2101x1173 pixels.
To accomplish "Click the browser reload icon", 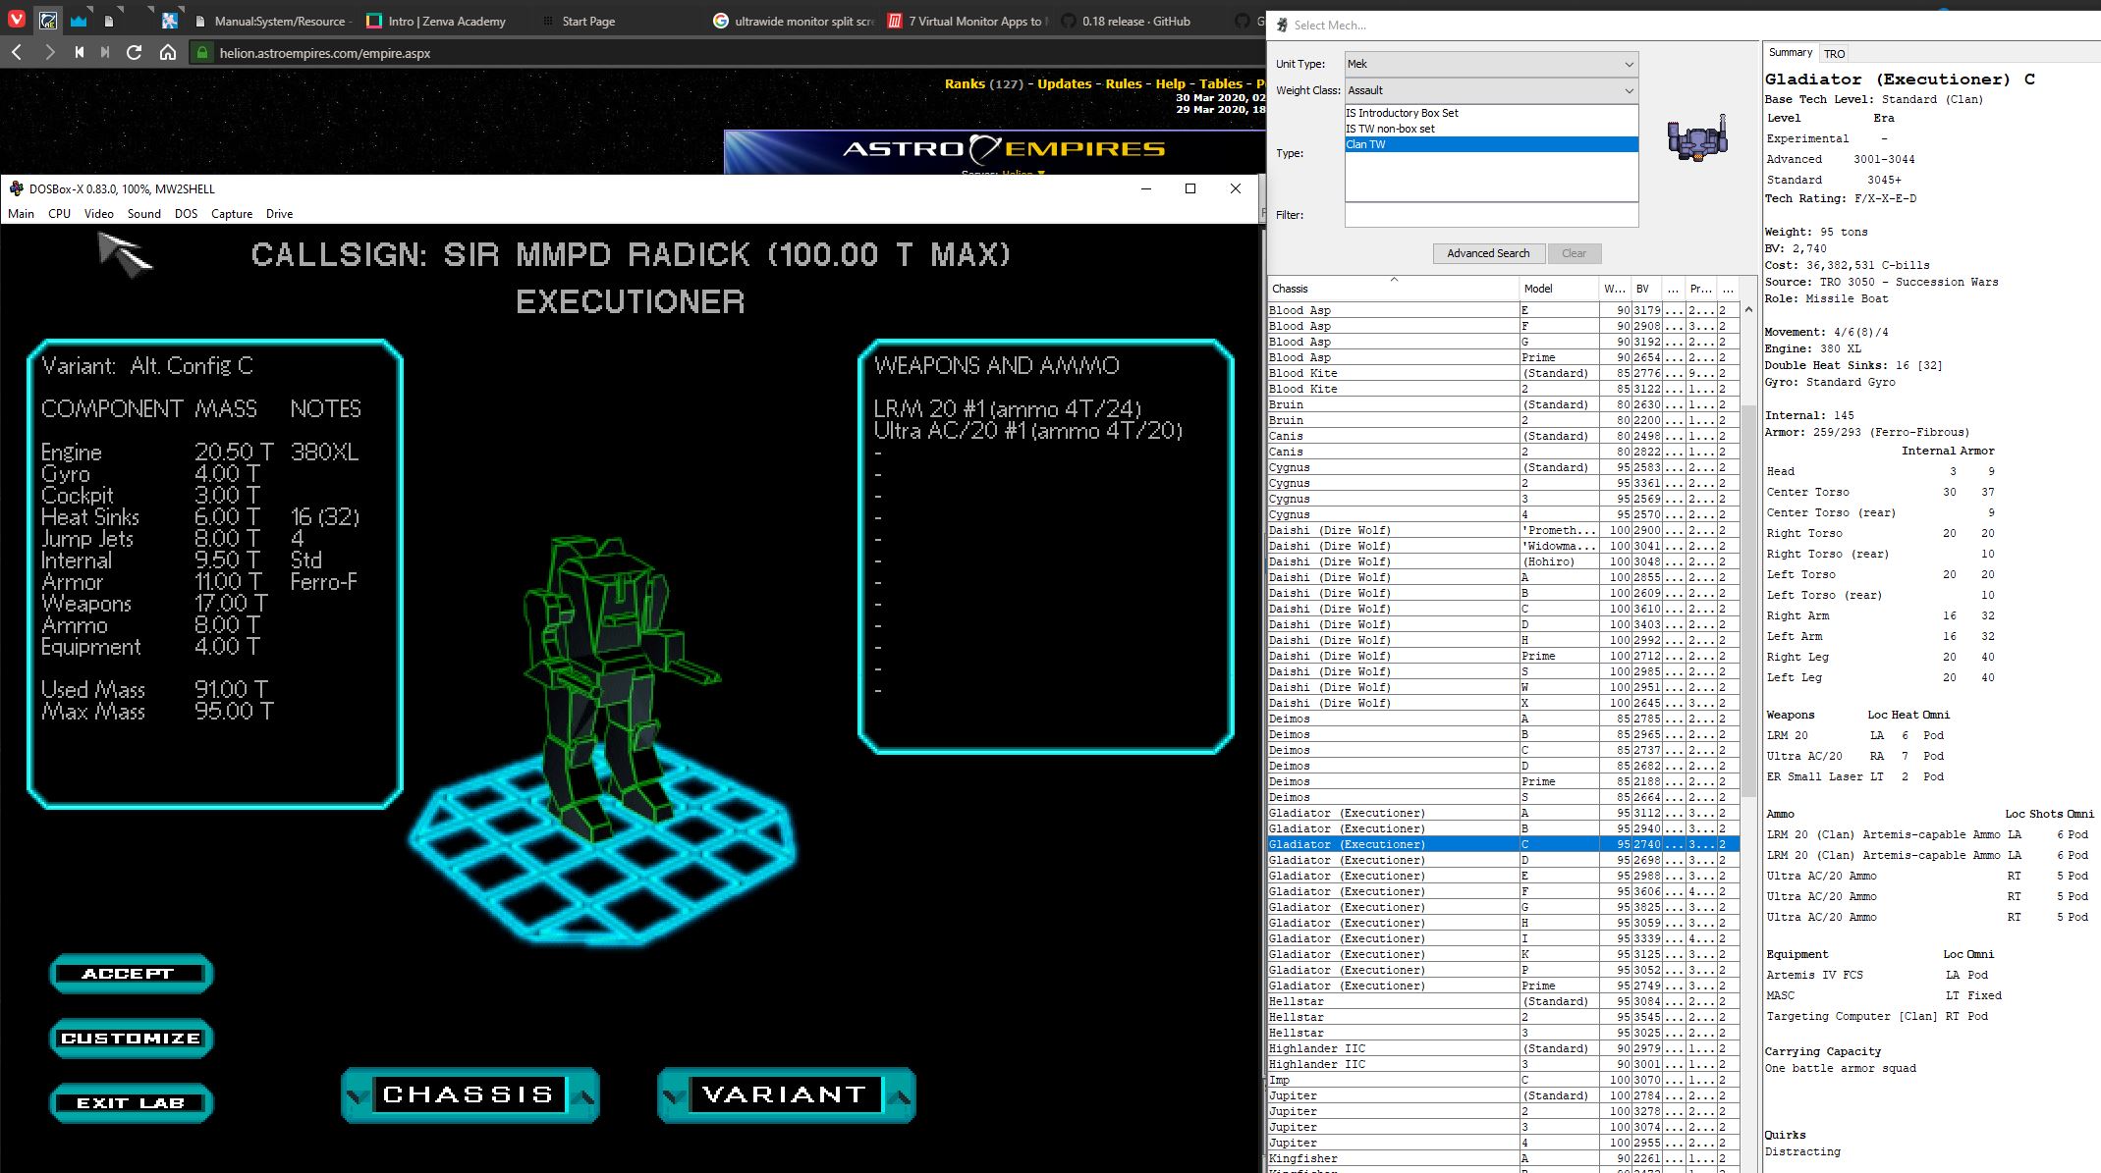I will pyautogui.click(x=135, y=53).
